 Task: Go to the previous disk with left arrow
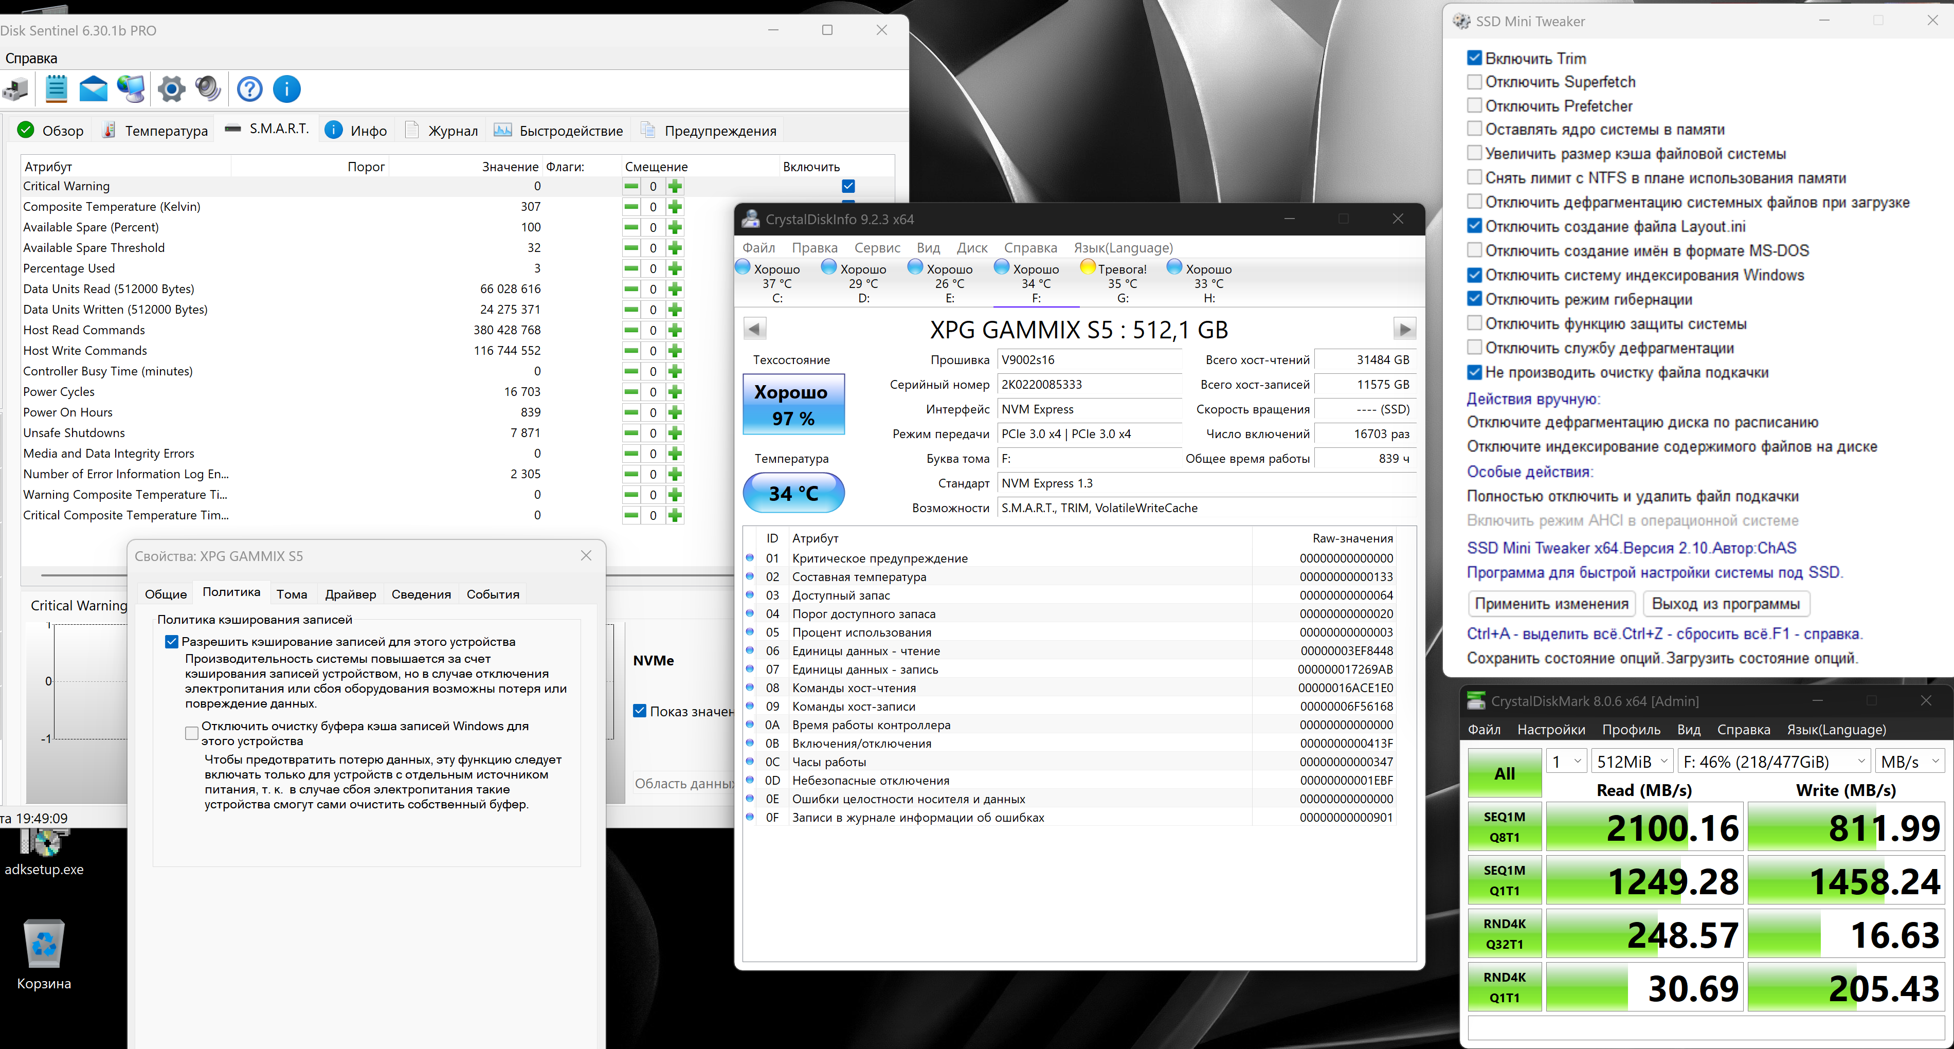pyautogui.click(x=754, y=329)
